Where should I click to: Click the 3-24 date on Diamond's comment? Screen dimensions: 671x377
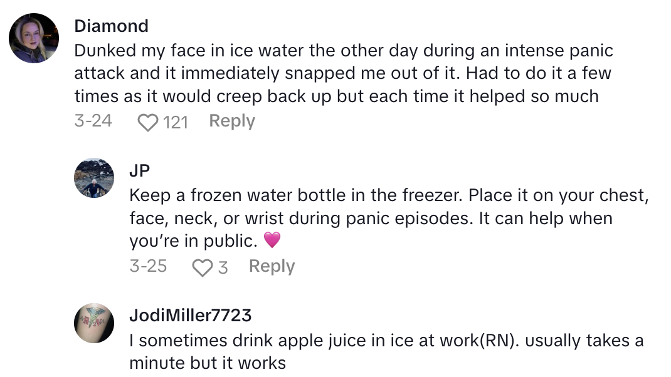pyautogui.click(x=93, y=121)
